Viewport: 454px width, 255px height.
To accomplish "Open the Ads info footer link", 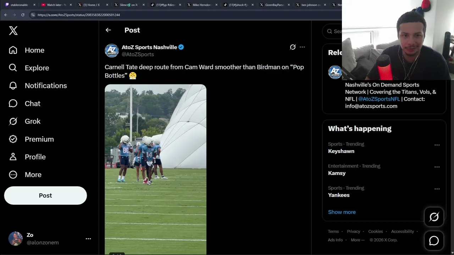I will click(335, 240).
